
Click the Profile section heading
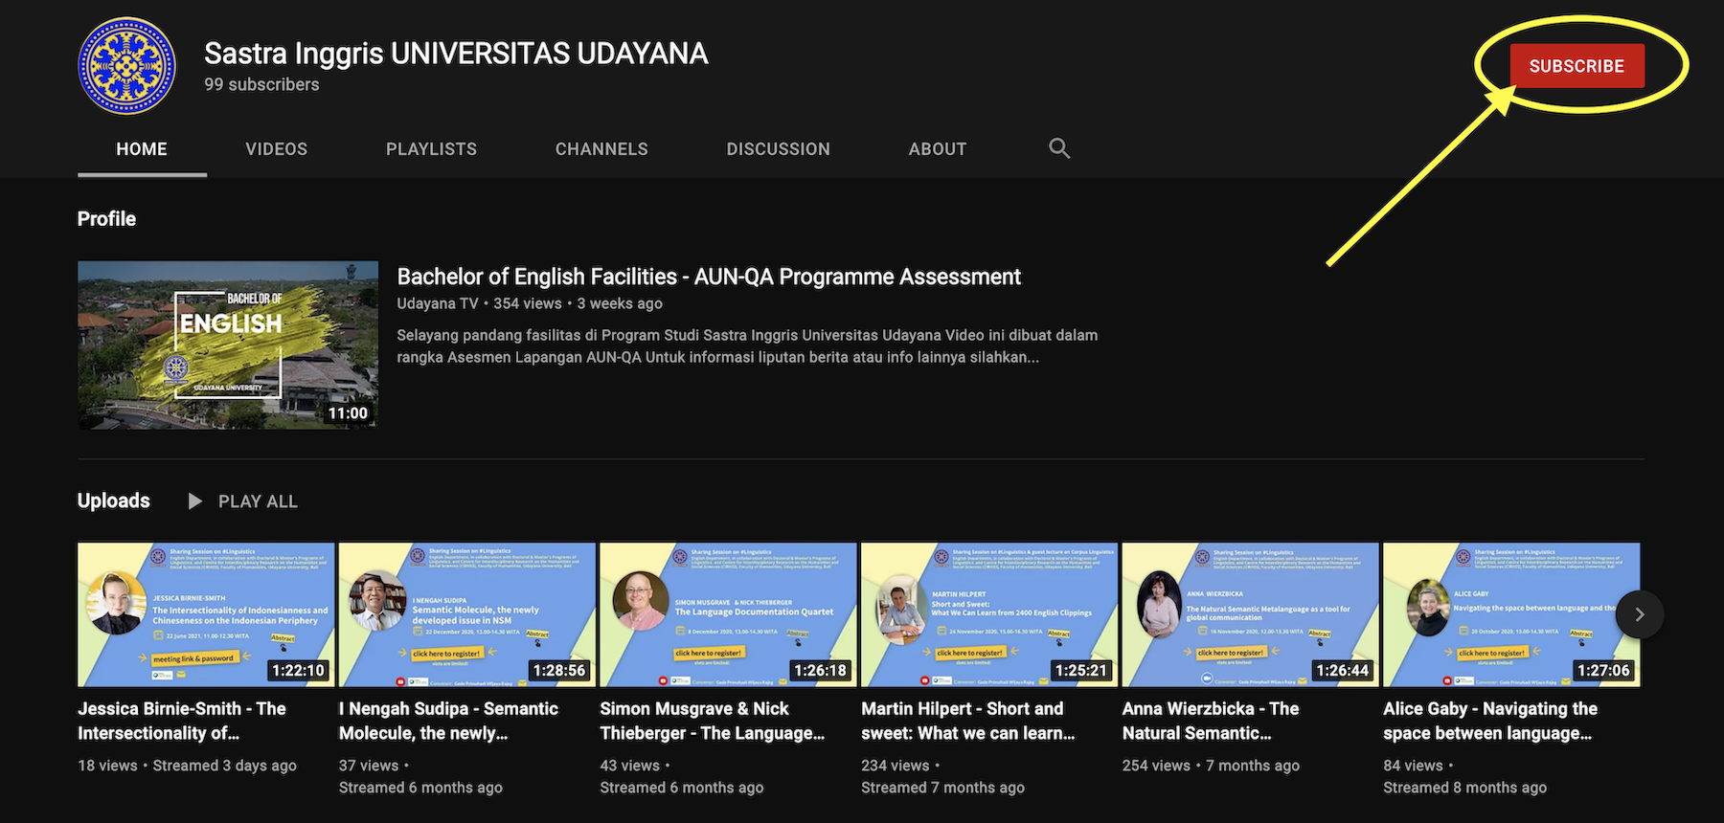(106, 219)
